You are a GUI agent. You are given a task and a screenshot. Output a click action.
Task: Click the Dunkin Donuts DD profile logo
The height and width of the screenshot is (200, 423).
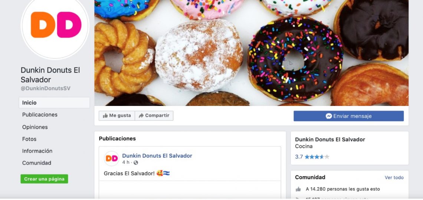click(x=55, y=25)
